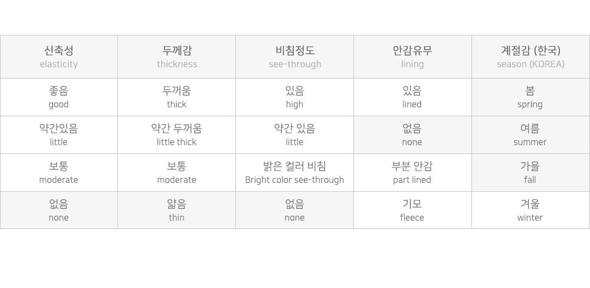Click the 'good' elasticity cell
Viewport: 590px width, 288px height.
[x=58, y=97]
